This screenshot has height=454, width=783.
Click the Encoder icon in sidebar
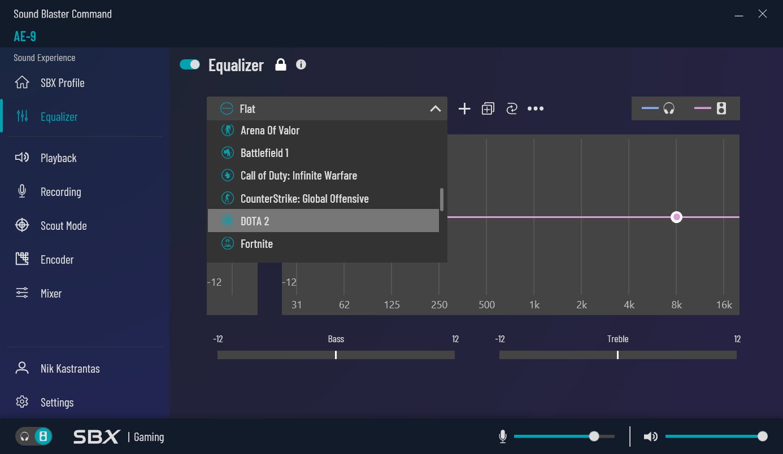click(x=22, y=259)
